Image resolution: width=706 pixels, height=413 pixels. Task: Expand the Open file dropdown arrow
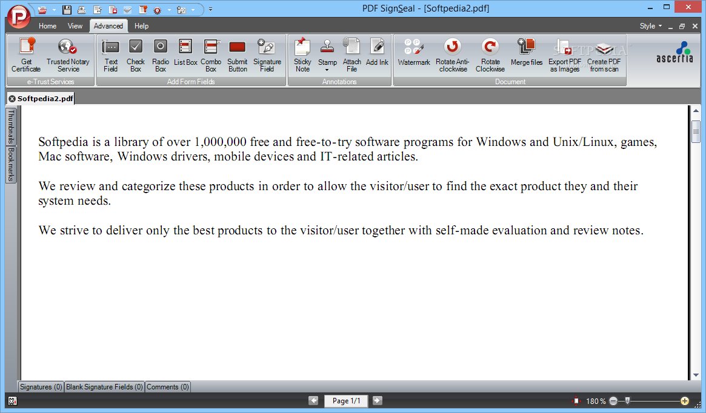(x=54, y=10)
